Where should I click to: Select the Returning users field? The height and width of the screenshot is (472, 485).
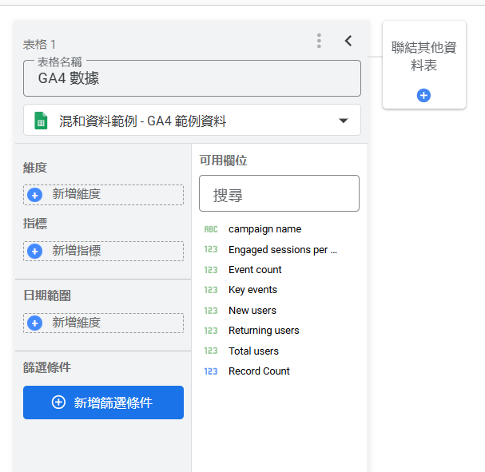click(x=264, y=331)
